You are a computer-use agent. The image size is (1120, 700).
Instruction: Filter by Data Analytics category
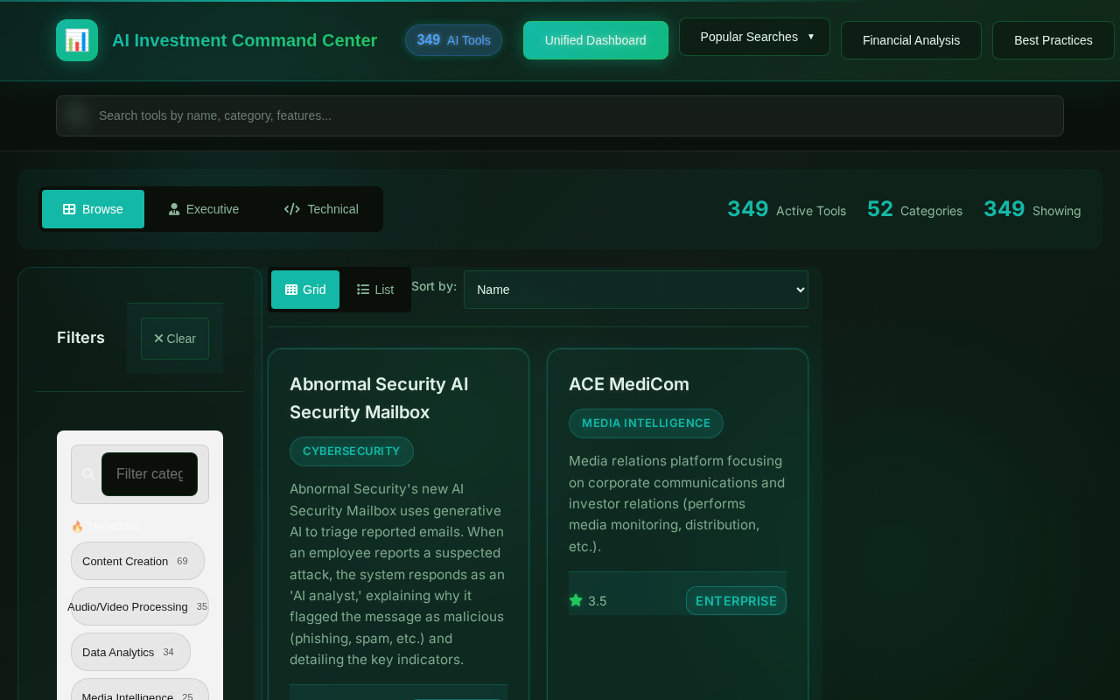click(130, 652)
